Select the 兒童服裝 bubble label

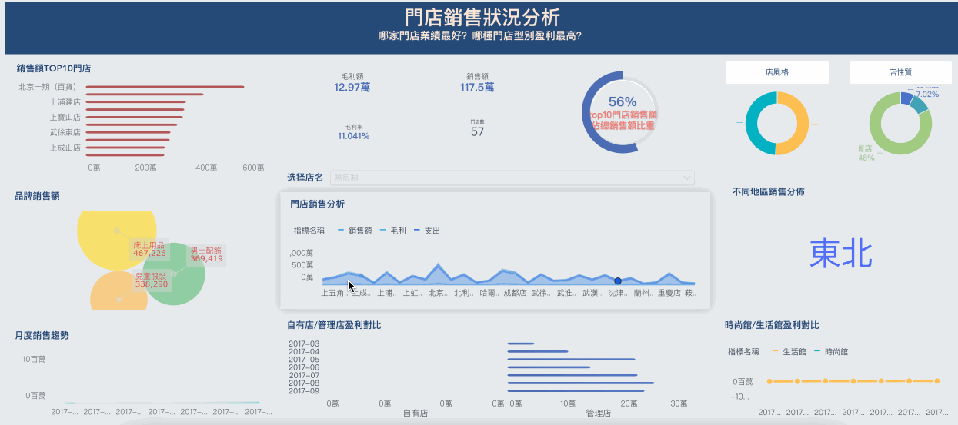pyautogui.click(x=152, y=280)
